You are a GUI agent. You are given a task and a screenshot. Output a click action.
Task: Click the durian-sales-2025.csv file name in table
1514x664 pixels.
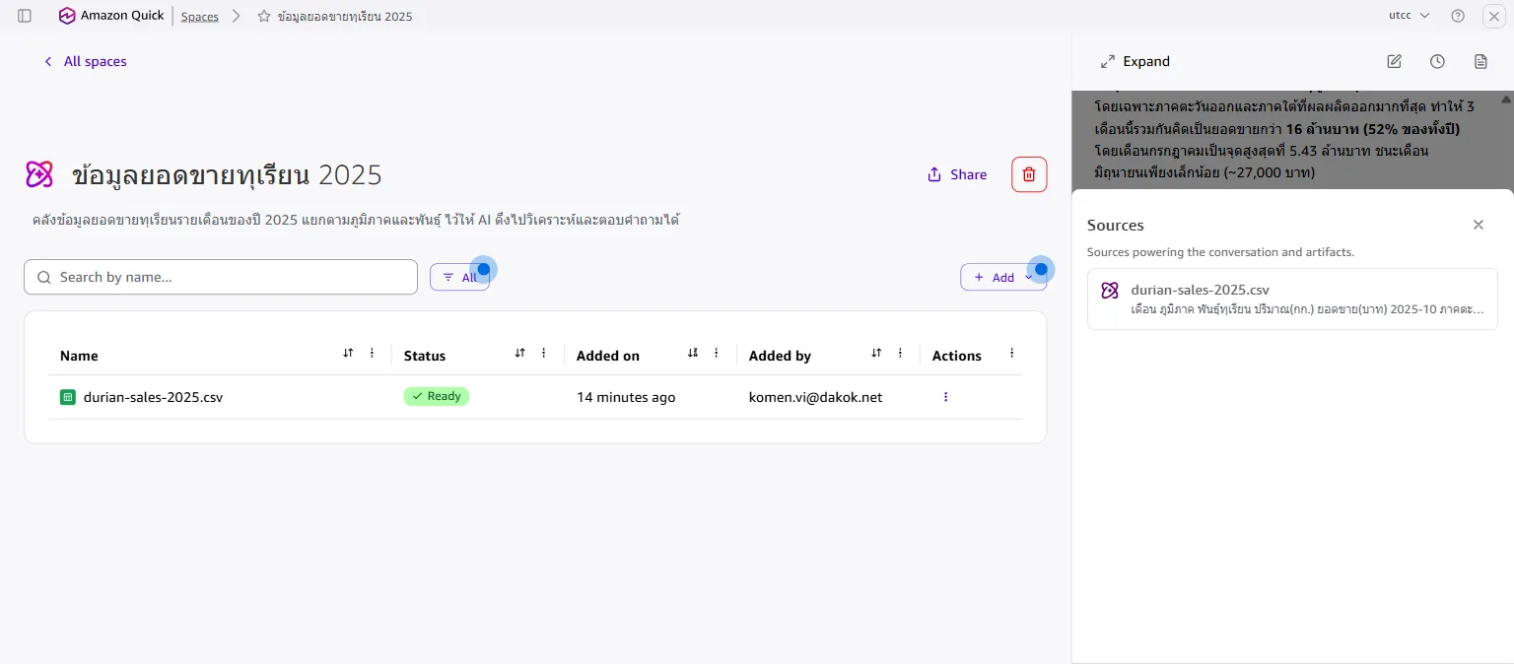(153, 397)
